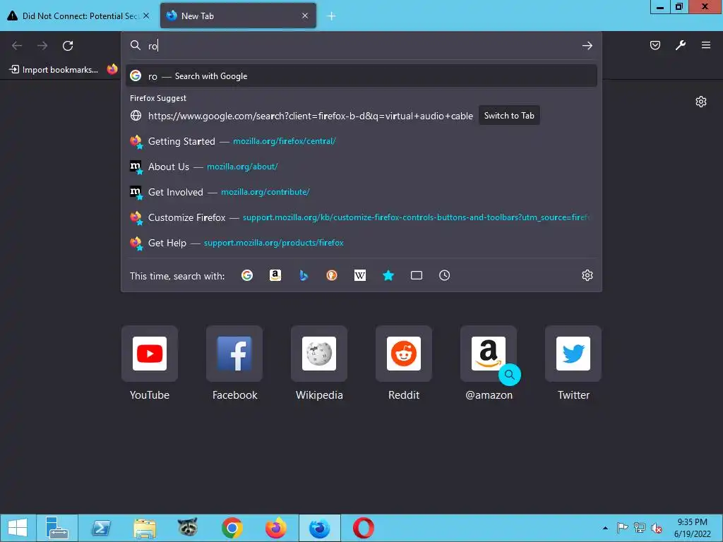Image resolution: width=723 pixels, height=542 pixels.
Task: Open Customize Firefox support suggestion
Action: point(361,217)
